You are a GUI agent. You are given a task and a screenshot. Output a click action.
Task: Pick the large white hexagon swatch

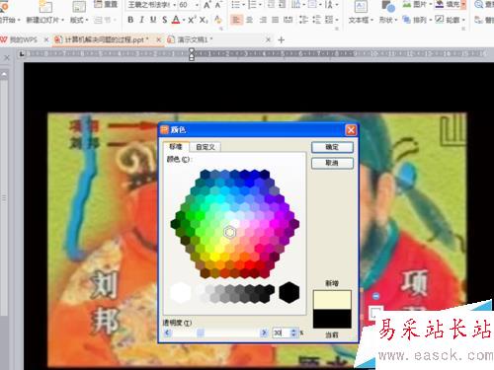coord(181,292)
